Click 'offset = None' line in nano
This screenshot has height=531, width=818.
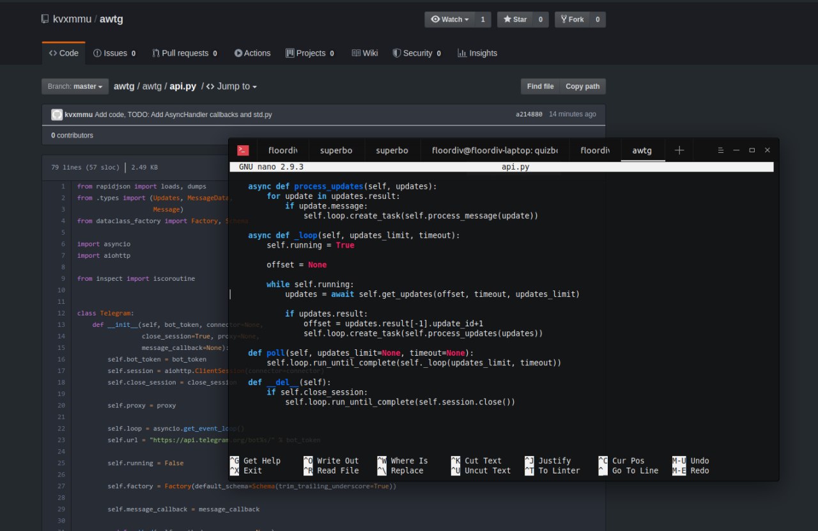point(297,265)
